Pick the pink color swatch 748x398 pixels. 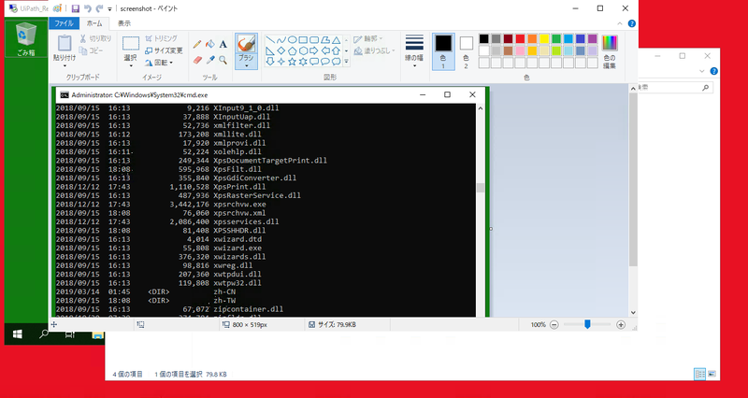pyautogui.click(x=520, y=50)
